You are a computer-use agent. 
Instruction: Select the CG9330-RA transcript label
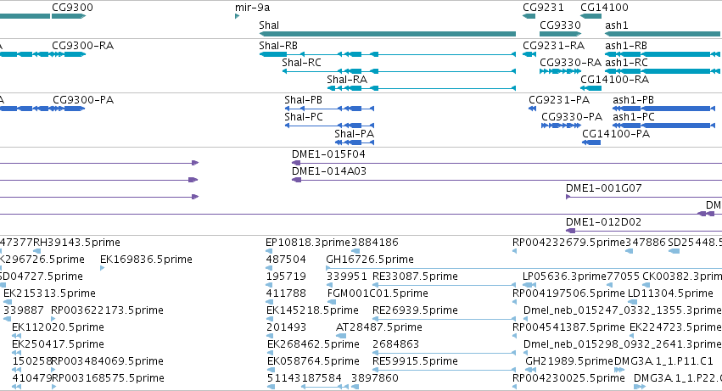coord(570,63)
